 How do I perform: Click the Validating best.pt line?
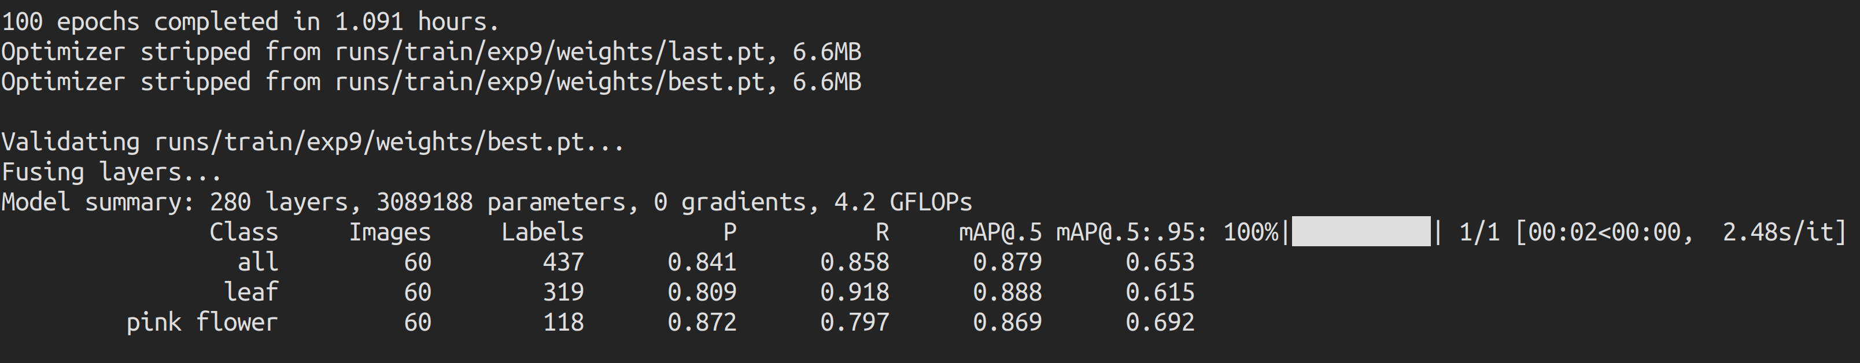tap(313, 142)
